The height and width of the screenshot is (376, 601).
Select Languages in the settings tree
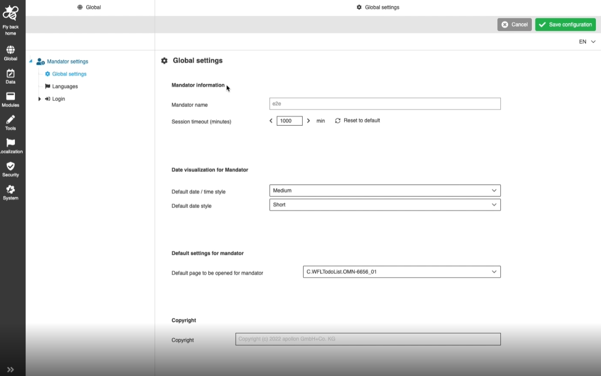65,86
